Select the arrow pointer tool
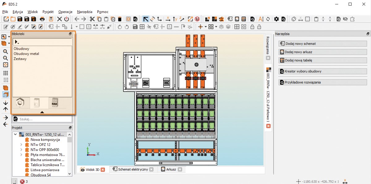 pyautogui.click(x=146, y=19)
